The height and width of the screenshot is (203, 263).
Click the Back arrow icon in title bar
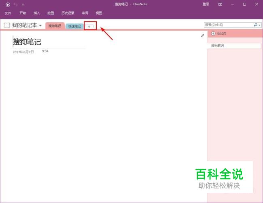pos(8,5)
